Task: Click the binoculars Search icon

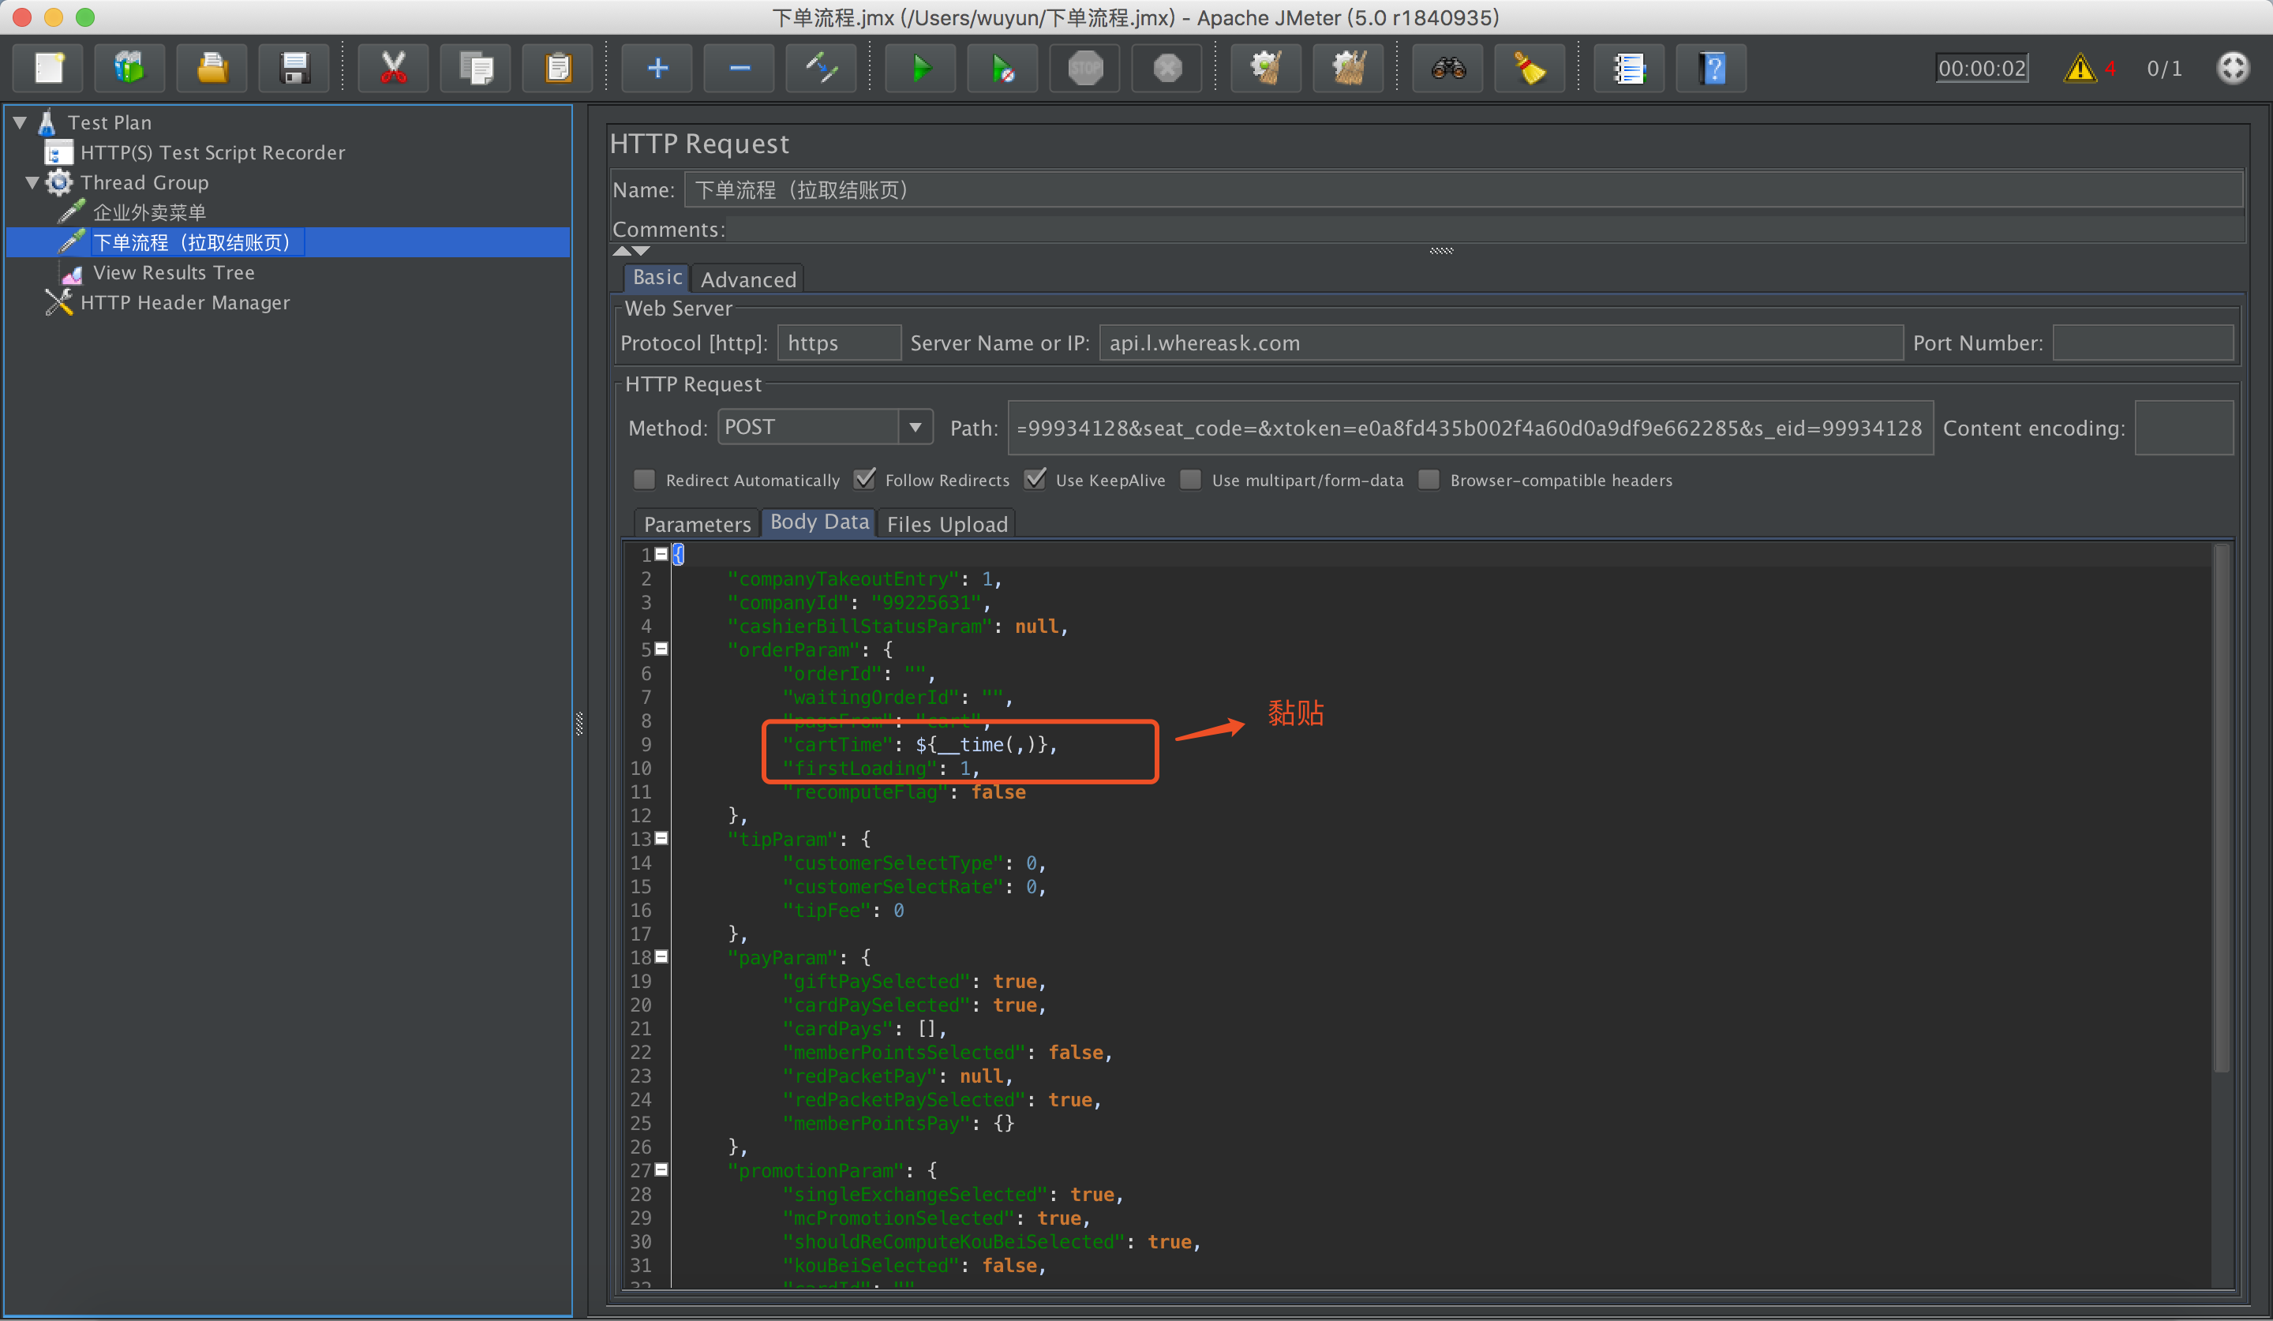Action: (x=1447, y=69)
